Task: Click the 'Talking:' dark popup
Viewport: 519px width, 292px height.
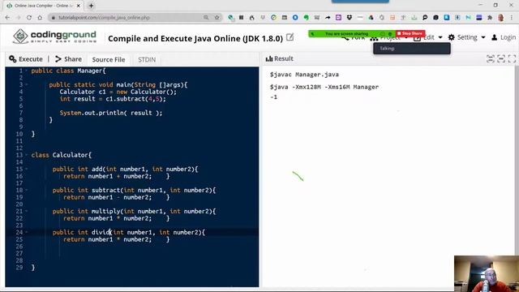Action: coord(412,49)
